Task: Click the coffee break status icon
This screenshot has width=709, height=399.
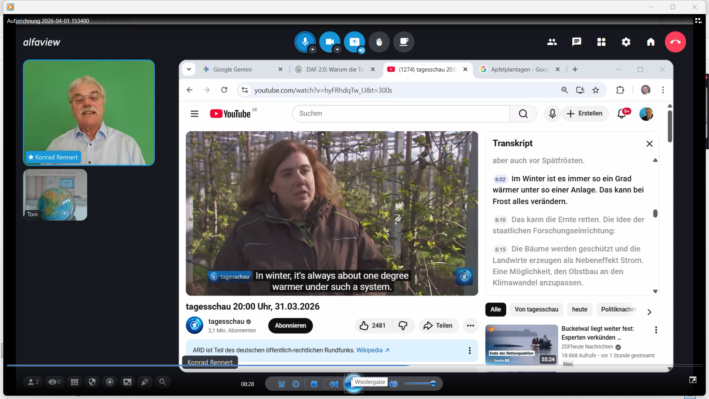Action: pyautogui.click(x=404, y=42)
